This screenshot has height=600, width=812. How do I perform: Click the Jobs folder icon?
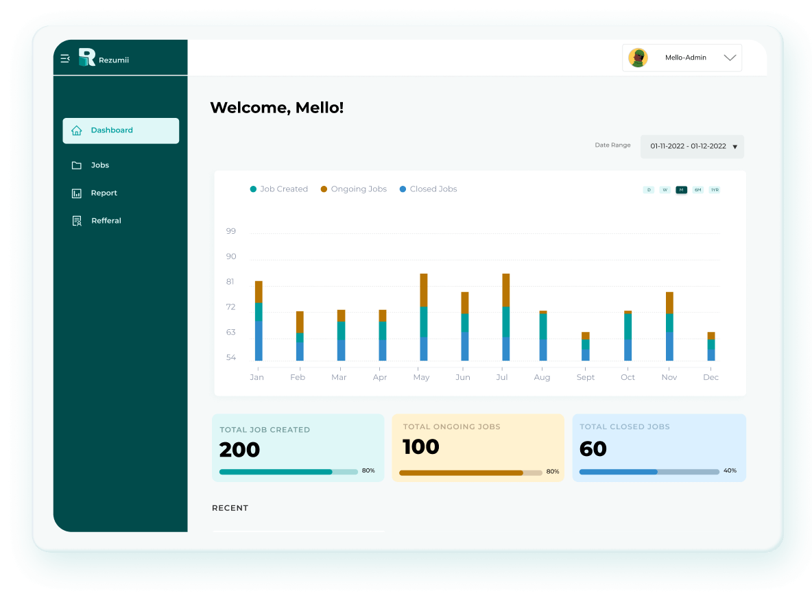pyautogui.click(x=77, y=165)
